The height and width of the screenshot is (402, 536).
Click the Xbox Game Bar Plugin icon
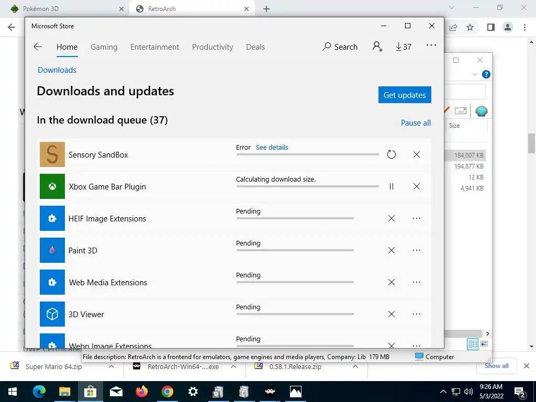(52, 186)
